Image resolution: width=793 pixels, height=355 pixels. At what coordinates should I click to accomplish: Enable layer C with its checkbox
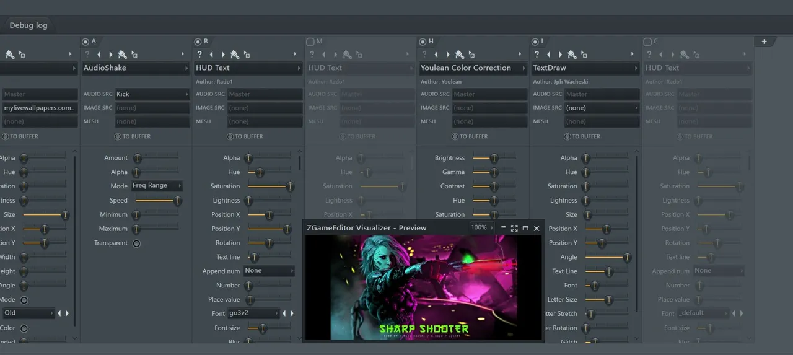coord(647,42)
